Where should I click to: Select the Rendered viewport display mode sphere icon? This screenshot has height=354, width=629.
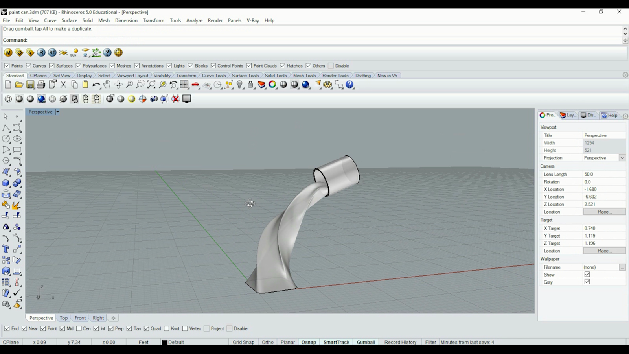[x=41, y=99]
